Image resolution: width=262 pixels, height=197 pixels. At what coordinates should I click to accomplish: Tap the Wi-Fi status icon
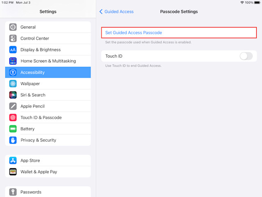coord(242,2)
